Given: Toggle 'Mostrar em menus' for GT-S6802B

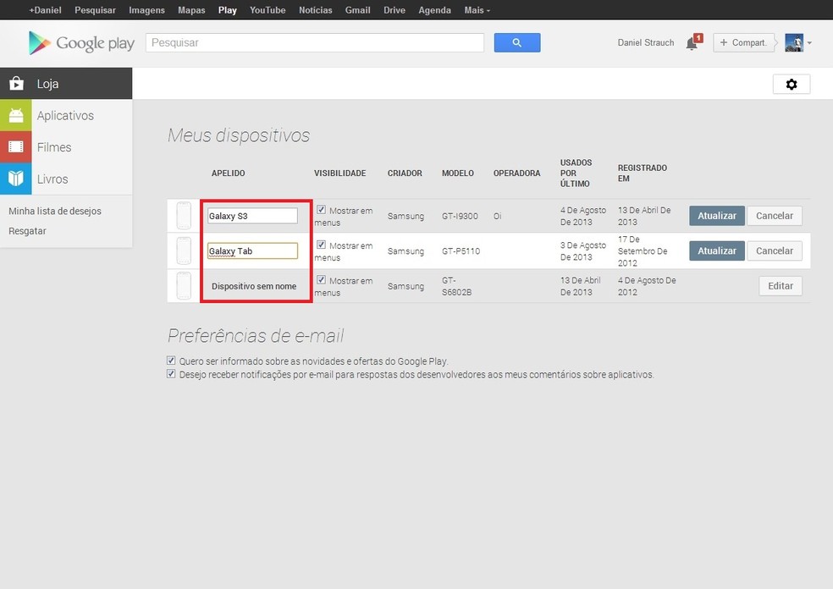Looking at the screenshot, I should click(321, 280).
